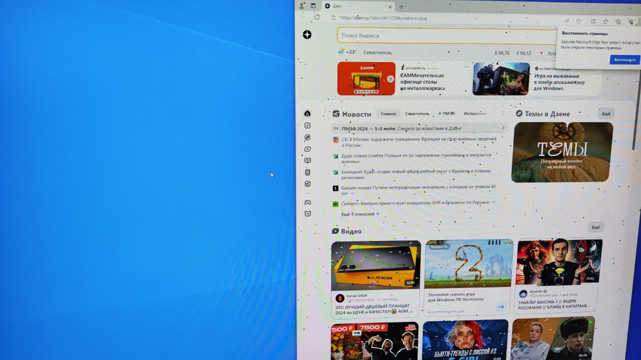641x360 pixels.
Task: Click the second sidebar icon below Home
Action: tap(307, 125)
